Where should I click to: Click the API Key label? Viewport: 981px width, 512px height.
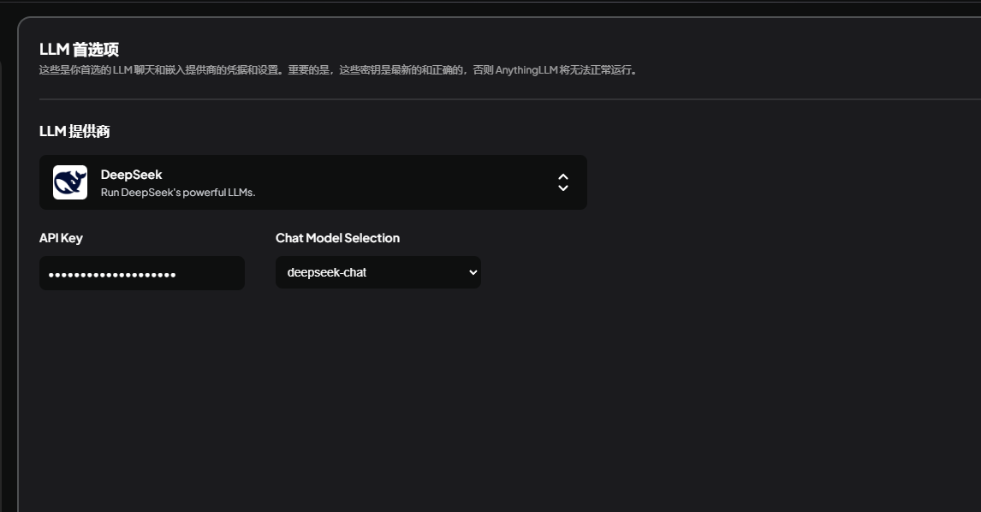[x=61, y=238]
